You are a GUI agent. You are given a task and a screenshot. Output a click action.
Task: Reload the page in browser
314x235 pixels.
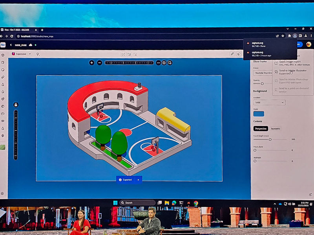[x=12, y=36]
